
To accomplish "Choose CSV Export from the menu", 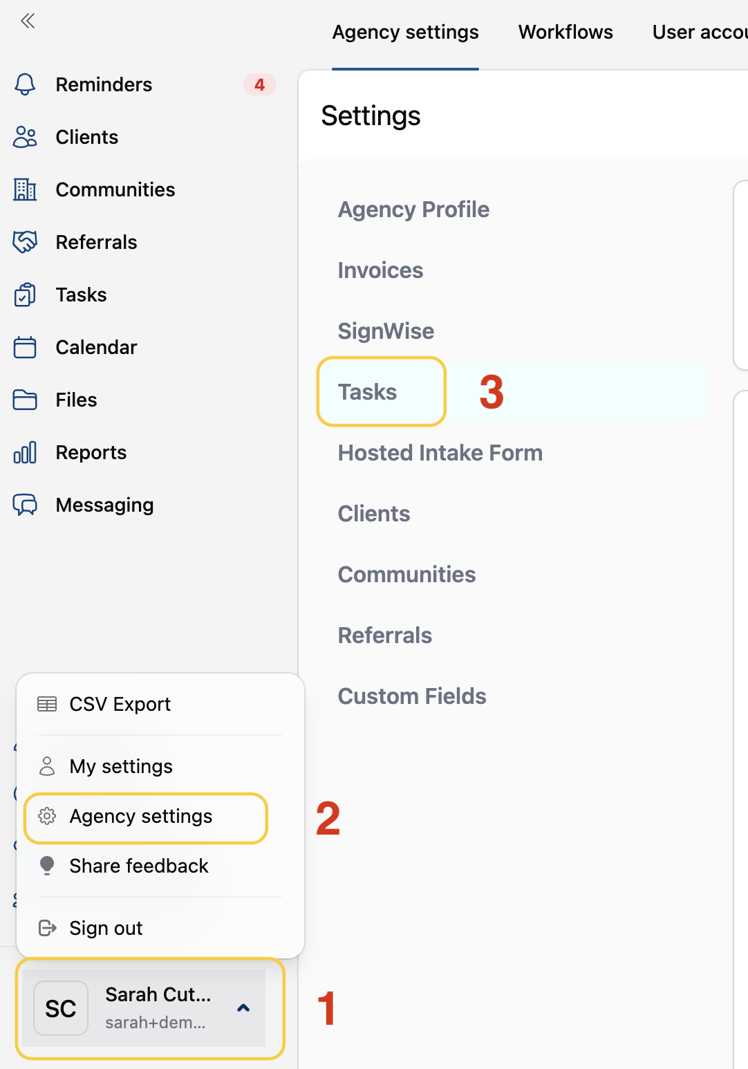I will [x=120, y=704].
